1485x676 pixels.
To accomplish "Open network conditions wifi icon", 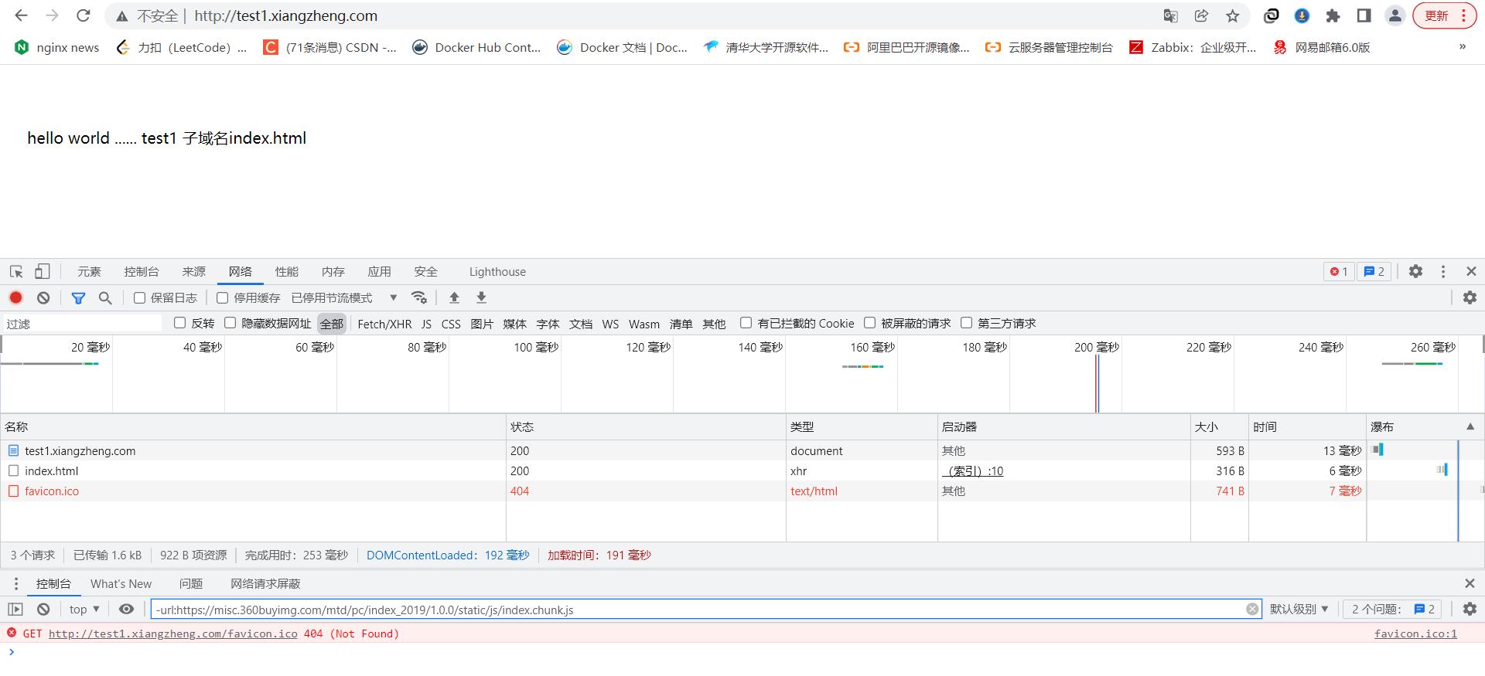I will (x=419, y=297).
